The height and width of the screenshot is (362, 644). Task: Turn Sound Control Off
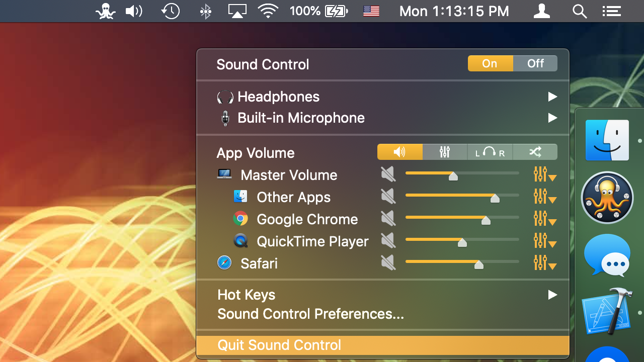[x=535, y=63]
